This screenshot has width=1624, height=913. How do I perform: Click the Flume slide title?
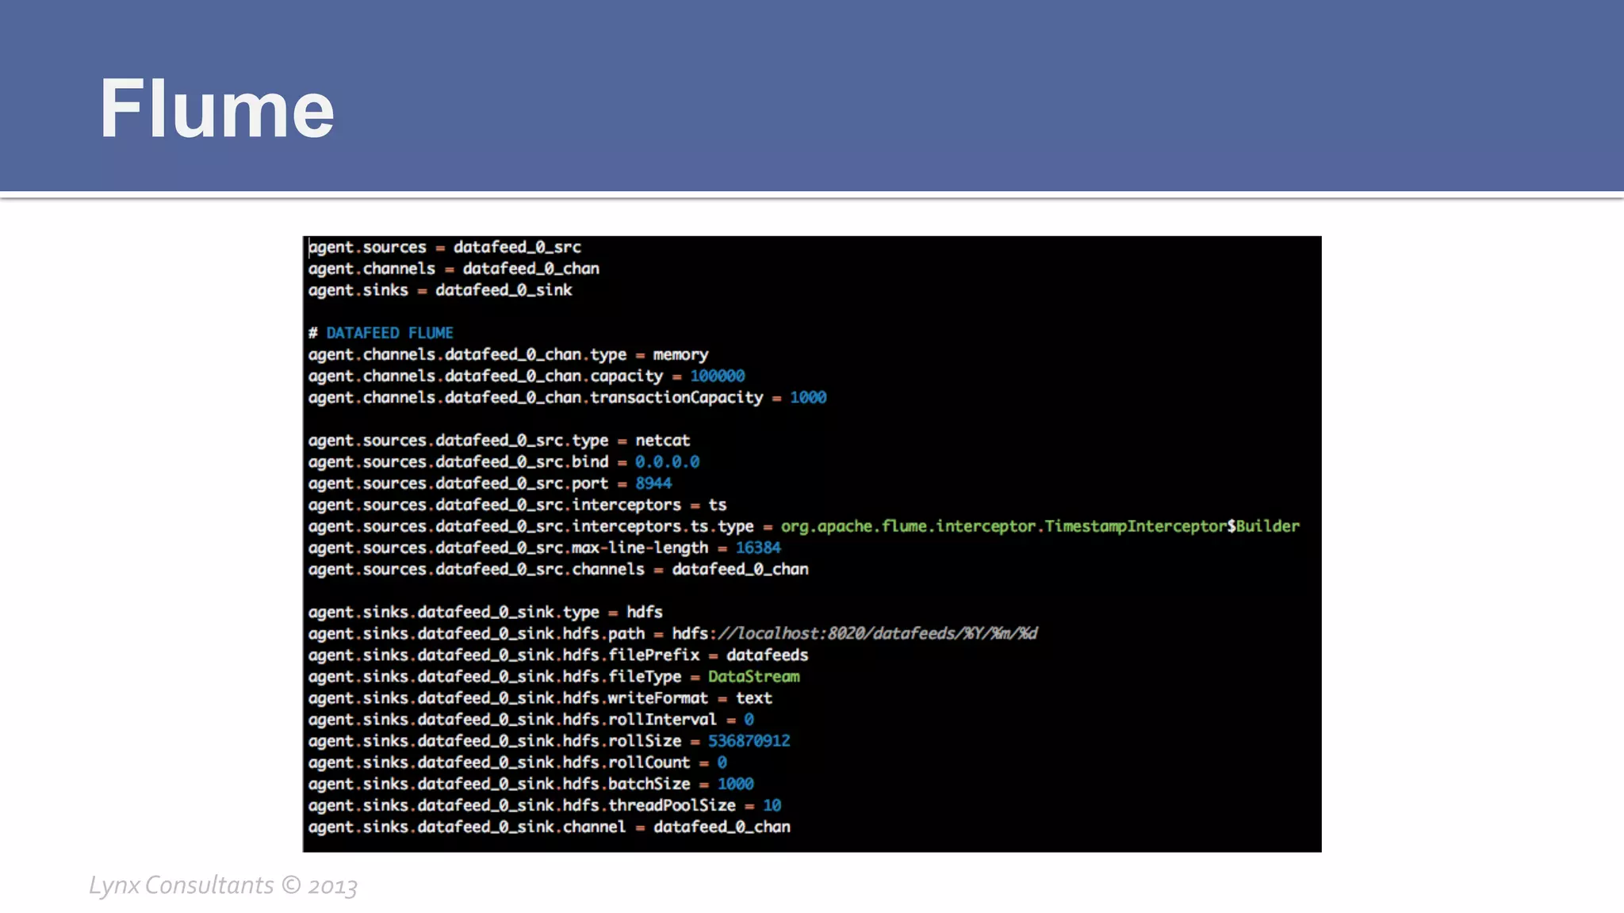coord(216,109)
